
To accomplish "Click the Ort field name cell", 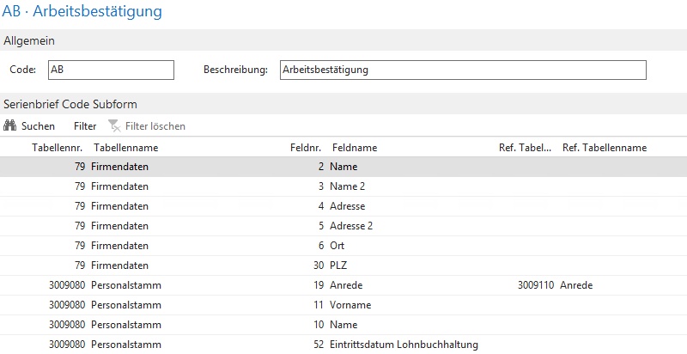I will click(337, 246).
